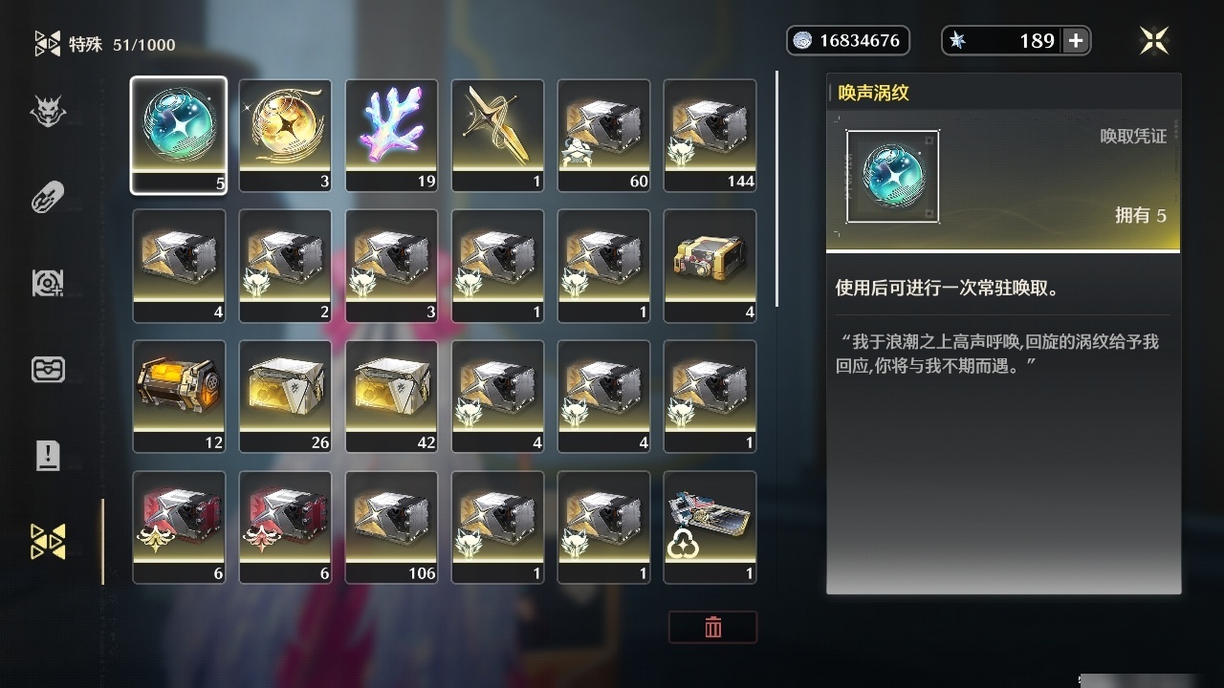This screenshot has height=688, width=1224.
Task: Click the red trash can delete button
Action: tap(713, 627)
